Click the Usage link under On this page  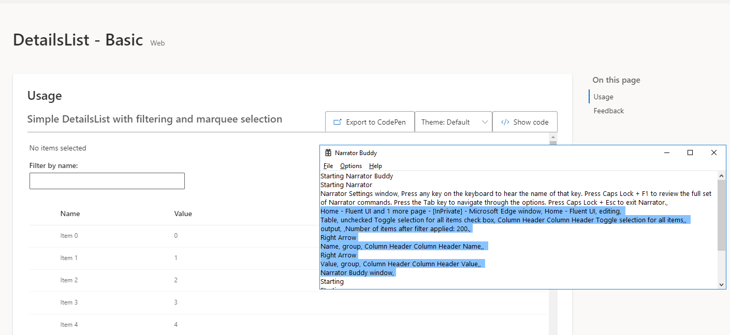(603, 96)
